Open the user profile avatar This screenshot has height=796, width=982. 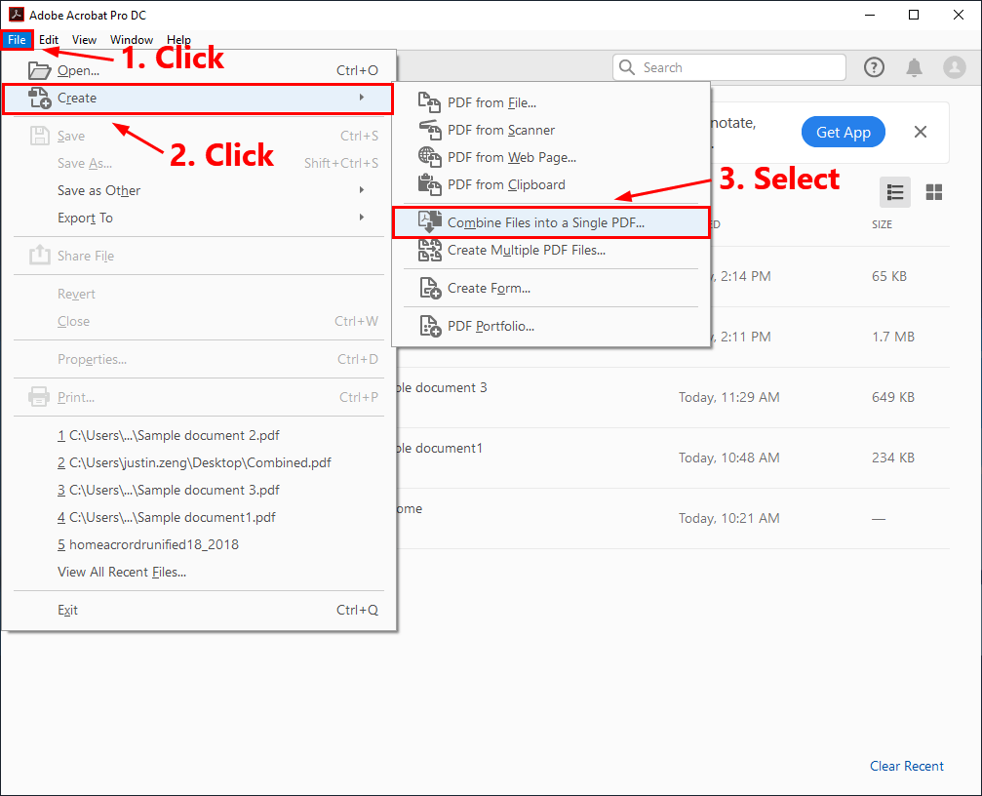point(955,67)
